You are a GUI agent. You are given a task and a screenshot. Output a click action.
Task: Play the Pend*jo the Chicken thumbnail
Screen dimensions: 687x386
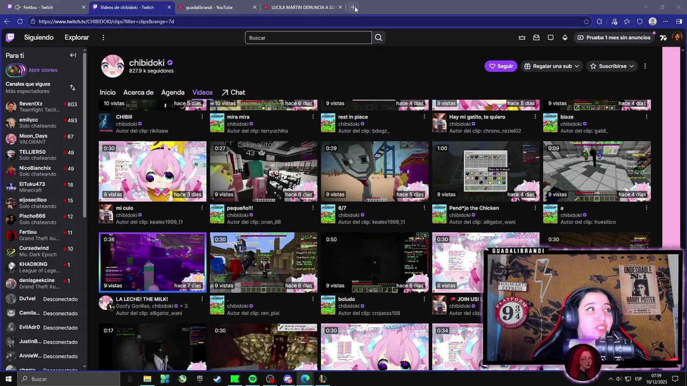[x=486, y=172]
